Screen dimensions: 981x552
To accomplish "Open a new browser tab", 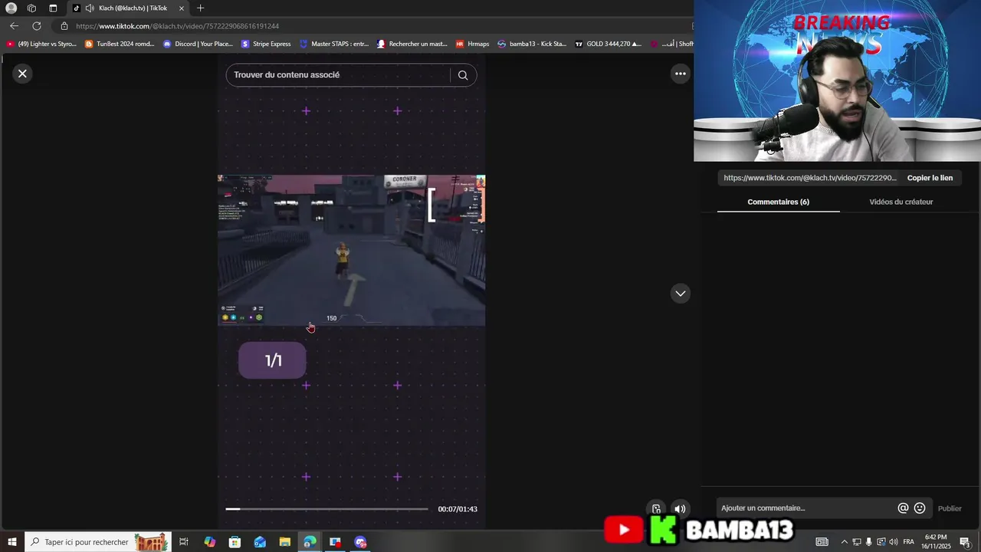I will 200,8.
